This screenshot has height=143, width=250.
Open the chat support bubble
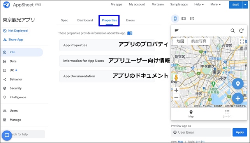[7, 135]
